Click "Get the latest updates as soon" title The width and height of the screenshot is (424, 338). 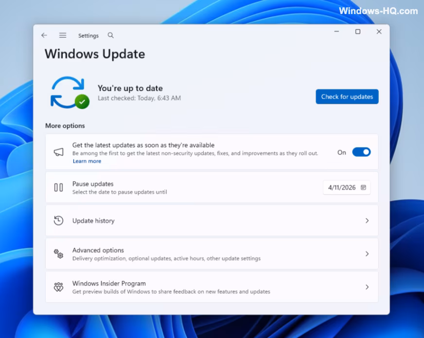tap(143, 145)
